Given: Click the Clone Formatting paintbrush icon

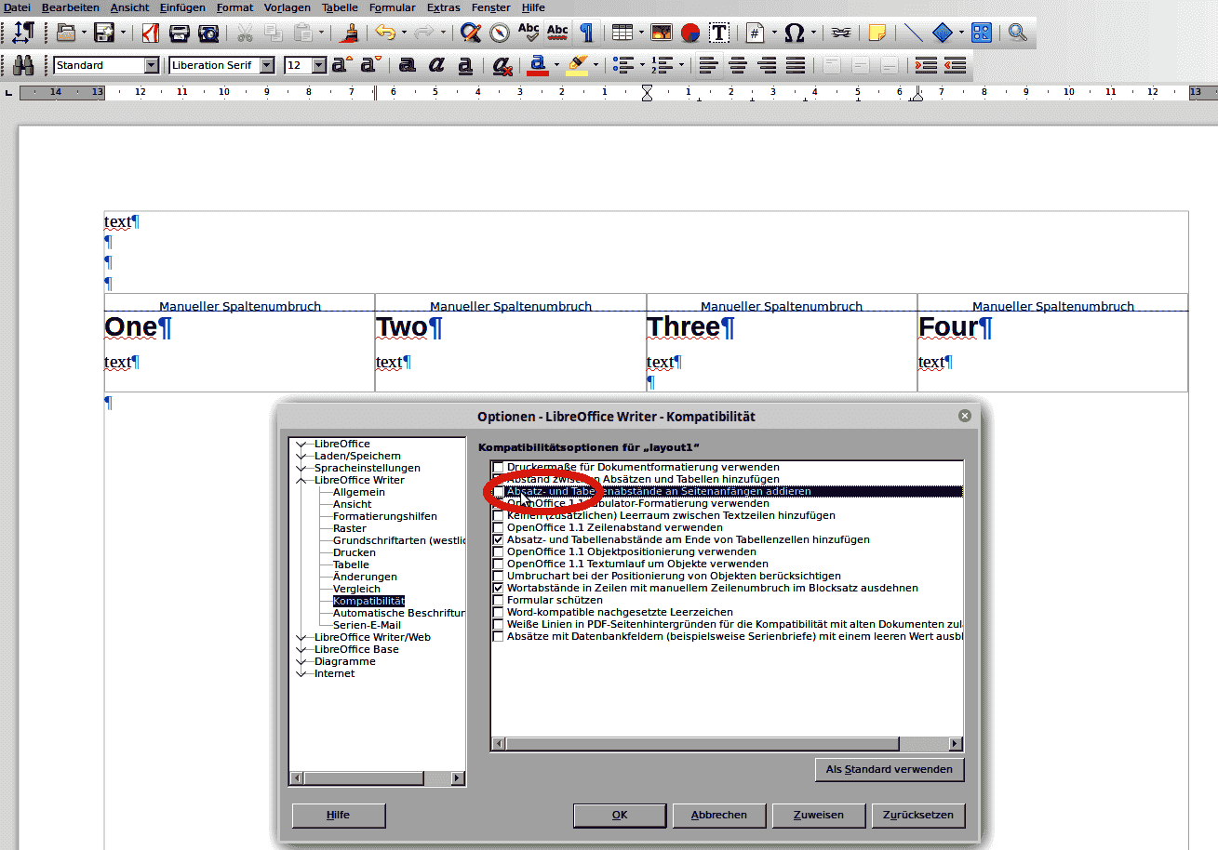Looking at the screenshot, I should click(x=351, y=33).
